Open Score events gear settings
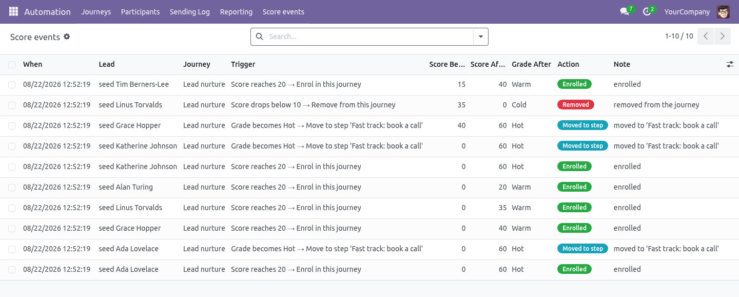Screen dimensions: 739x297 tap(67, 36)
